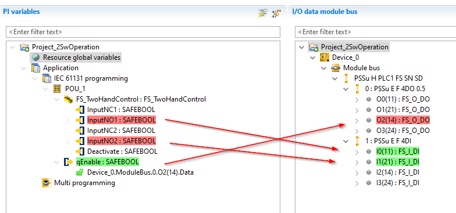Click the POU_1 block icon
Screen dimensions: 456x213
57,89
